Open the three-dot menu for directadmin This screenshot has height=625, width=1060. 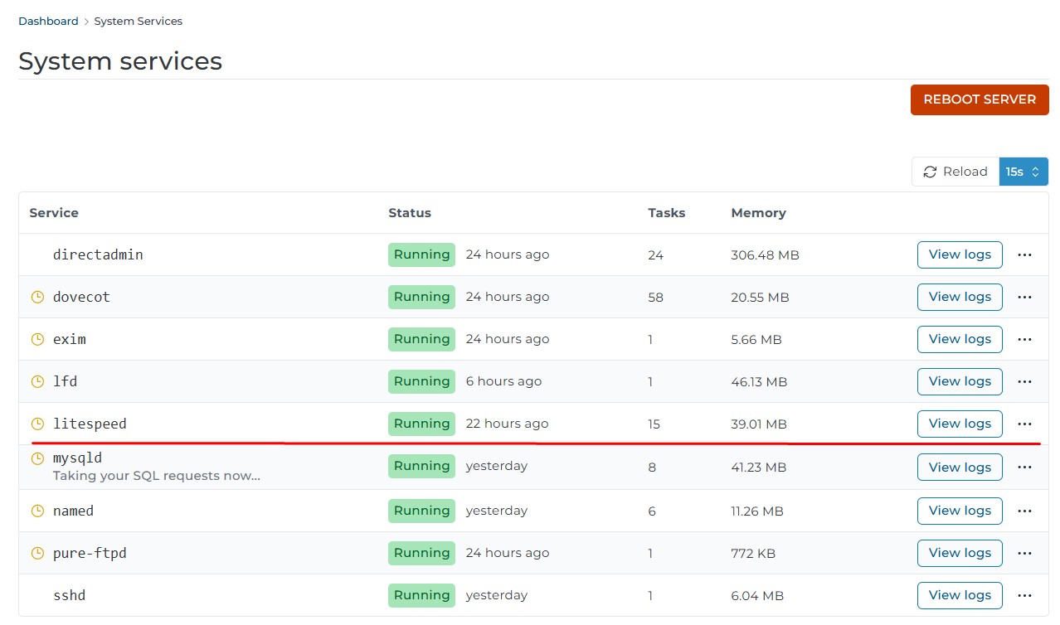point(1024,254)
